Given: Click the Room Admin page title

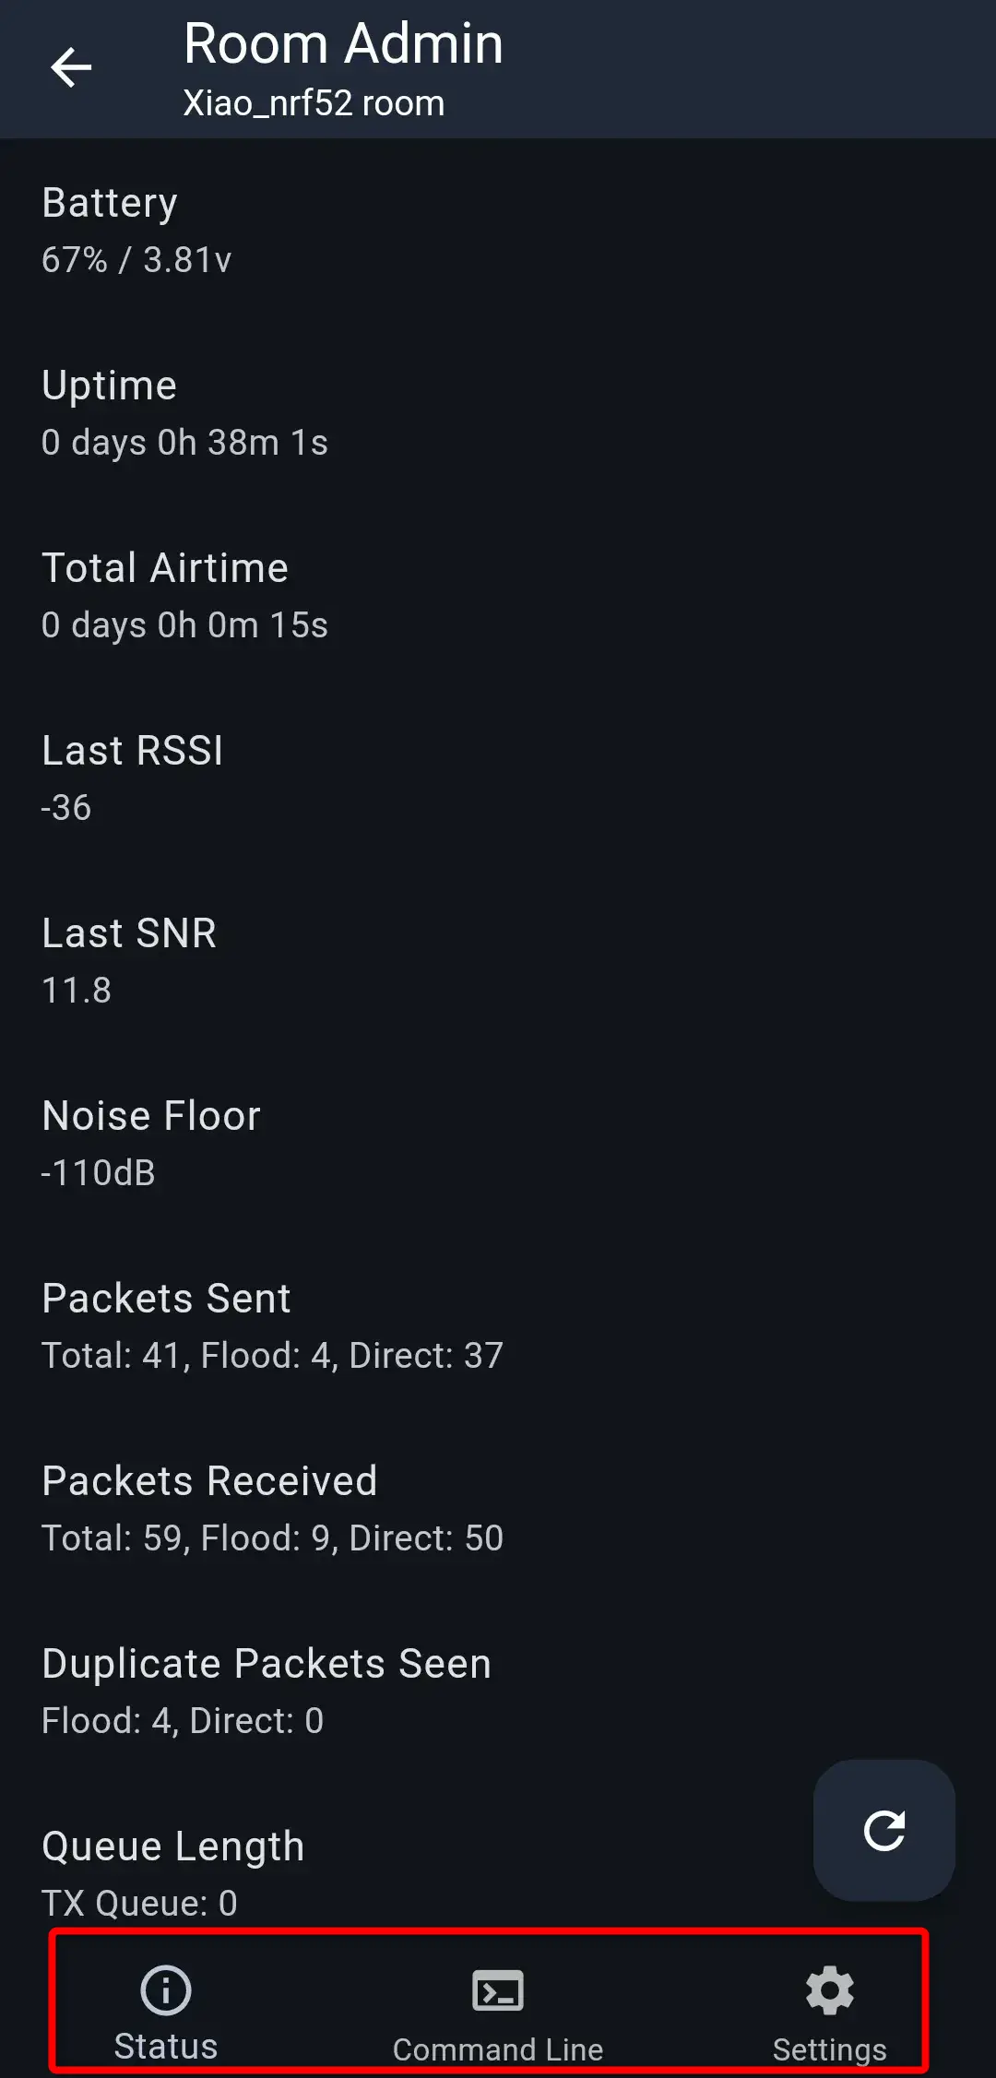Looking at the screenshot, I should 343,43.
